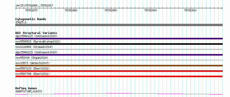Image resolution: width=230 pixels, height=97 pixels.
Task: Open variant dgv2596n223 (Sedlazeck2020) label
Action: 36,36
